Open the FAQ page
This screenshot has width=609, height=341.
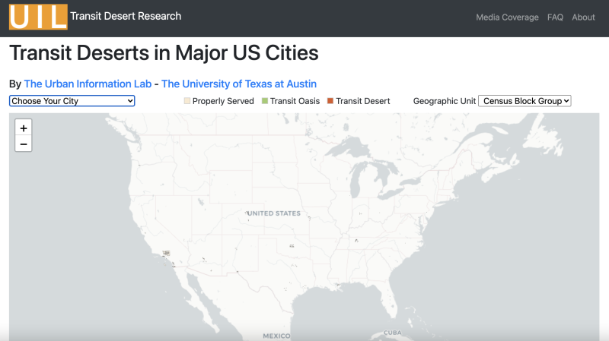[x=555, y=17]
